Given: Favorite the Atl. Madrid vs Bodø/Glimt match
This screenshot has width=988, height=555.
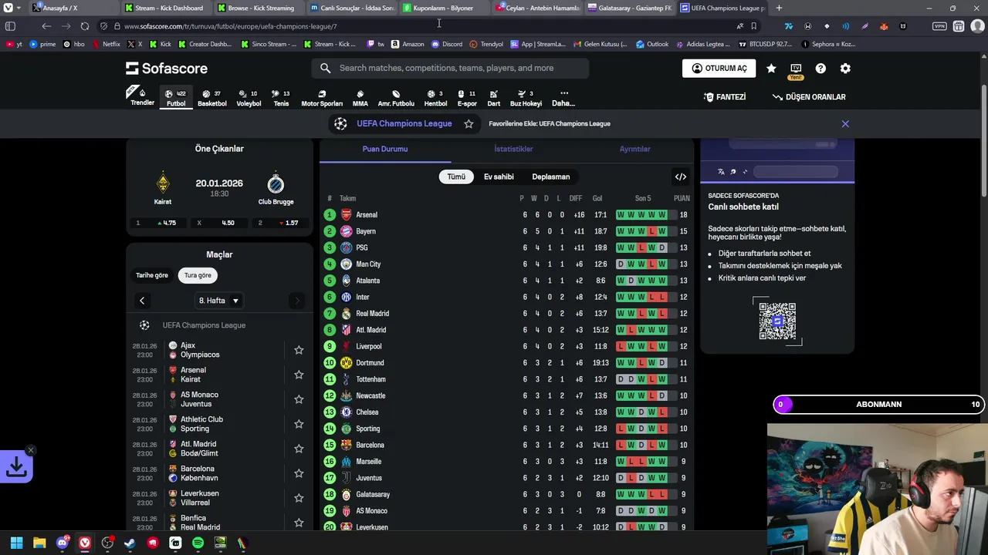Looking at the screenshot, I should pos(299,449).
